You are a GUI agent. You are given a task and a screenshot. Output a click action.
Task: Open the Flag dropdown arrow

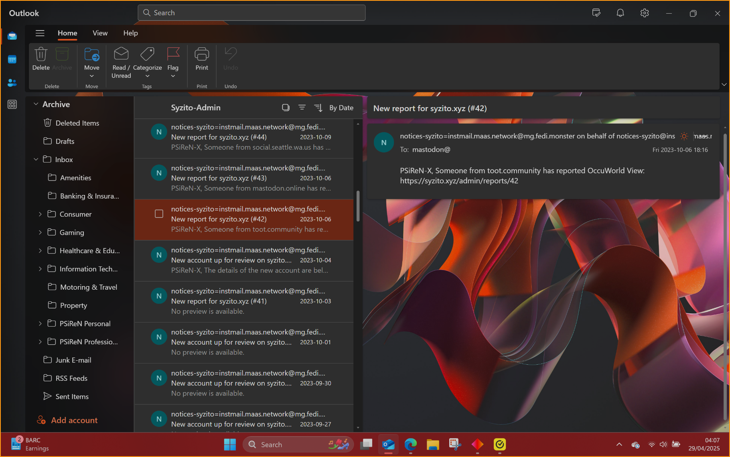coord(173,76)
